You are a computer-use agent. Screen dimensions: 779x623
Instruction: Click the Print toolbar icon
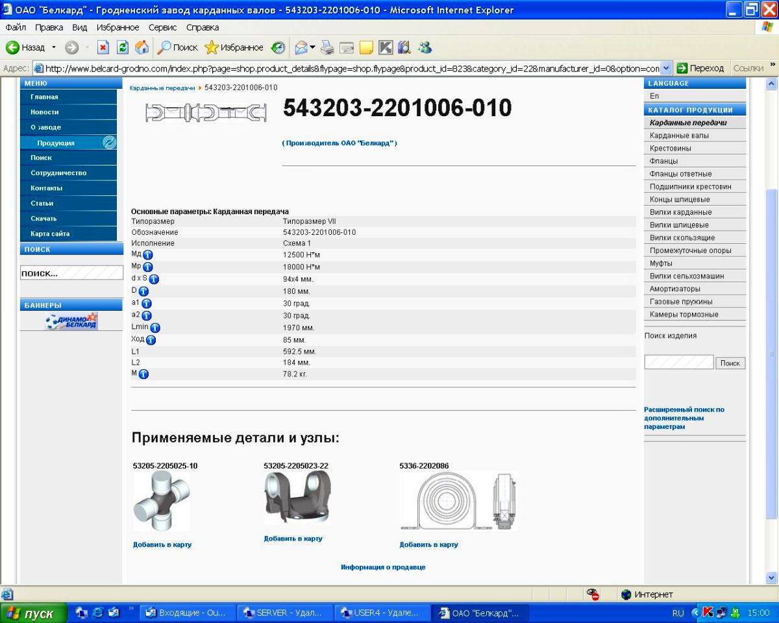pyautogui.click(x=328, y=47)
